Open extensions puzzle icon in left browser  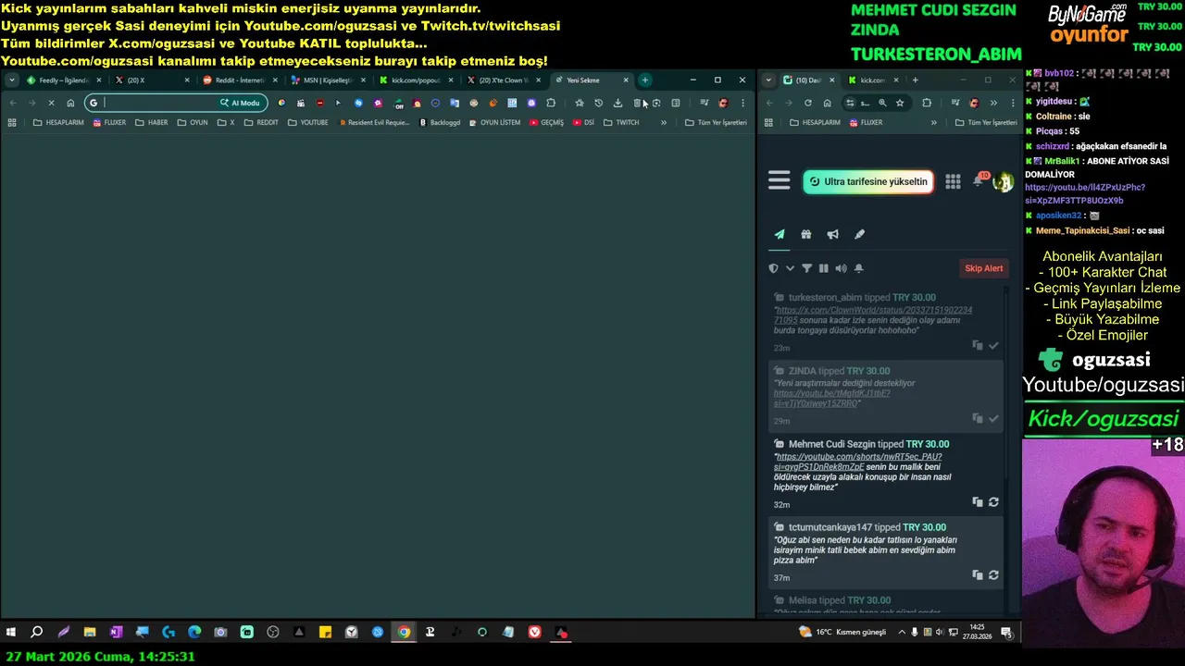pos(551,103)
